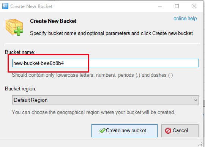Close the dialog with the X button
This screenshot has height=147, width=205.
194,6
